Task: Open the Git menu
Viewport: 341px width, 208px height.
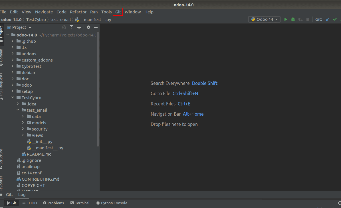Action: pos(118,12)
